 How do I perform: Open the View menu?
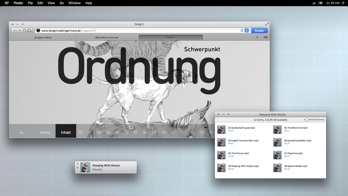pyautogui.click(x=51, y=3)
